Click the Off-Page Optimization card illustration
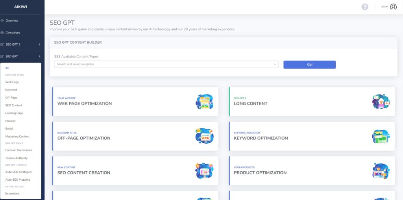The height and width of the screenshot is (200, 403). 204,136
